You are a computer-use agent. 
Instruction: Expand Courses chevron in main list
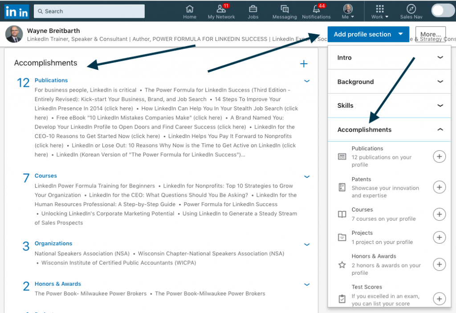tap(307, 177)
